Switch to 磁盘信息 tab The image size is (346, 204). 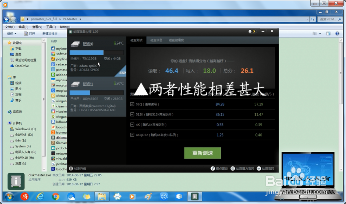point(156,40)
